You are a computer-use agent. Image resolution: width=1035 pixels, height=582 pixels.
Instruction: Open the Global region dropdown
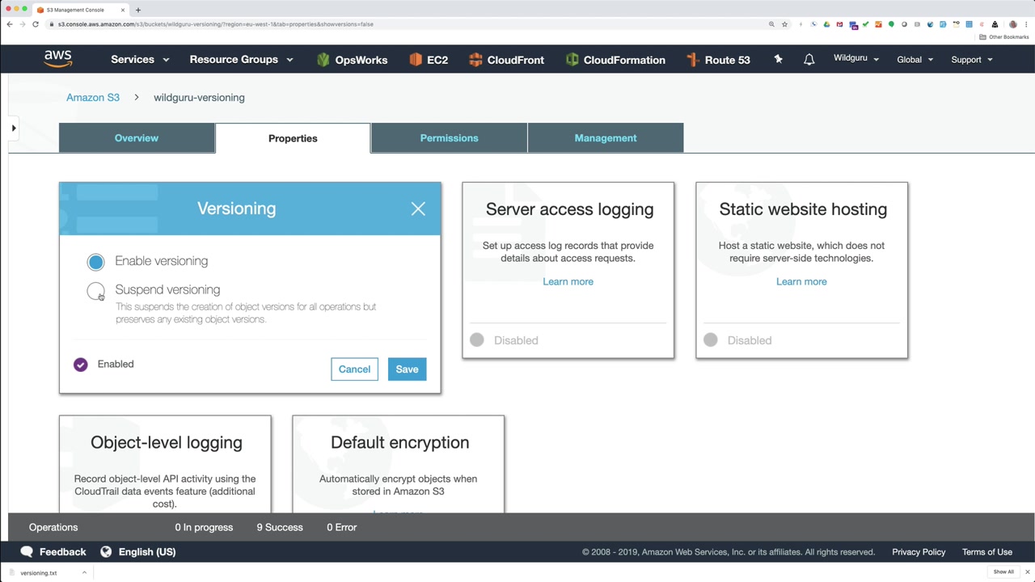915,60
